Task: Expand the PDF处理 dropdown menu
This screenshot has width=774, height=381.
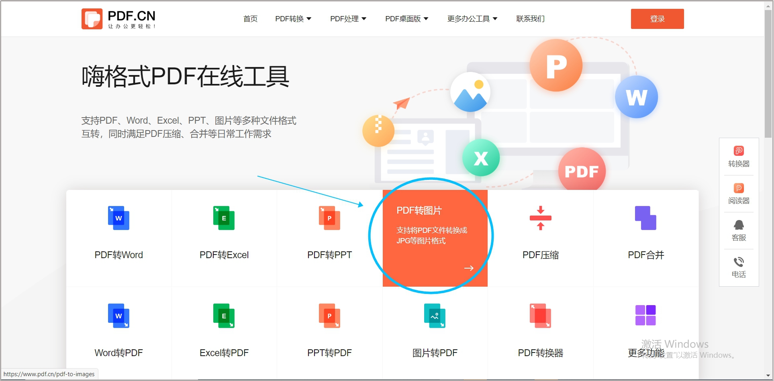Action: [x=348, y=19]
